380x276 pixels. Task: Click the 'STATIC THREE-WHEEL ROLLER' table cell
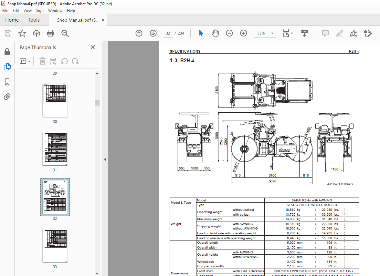311,205
